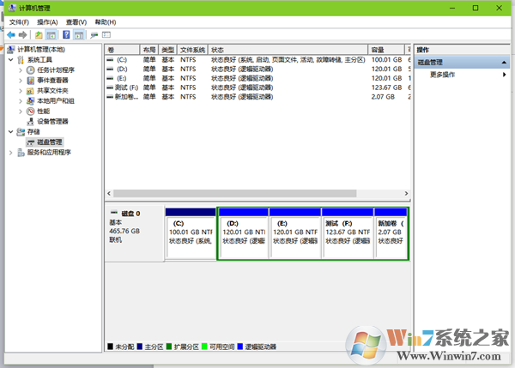Open the 文件(F) menu
This screenshot has width=515, height=368.
point(19,21)
